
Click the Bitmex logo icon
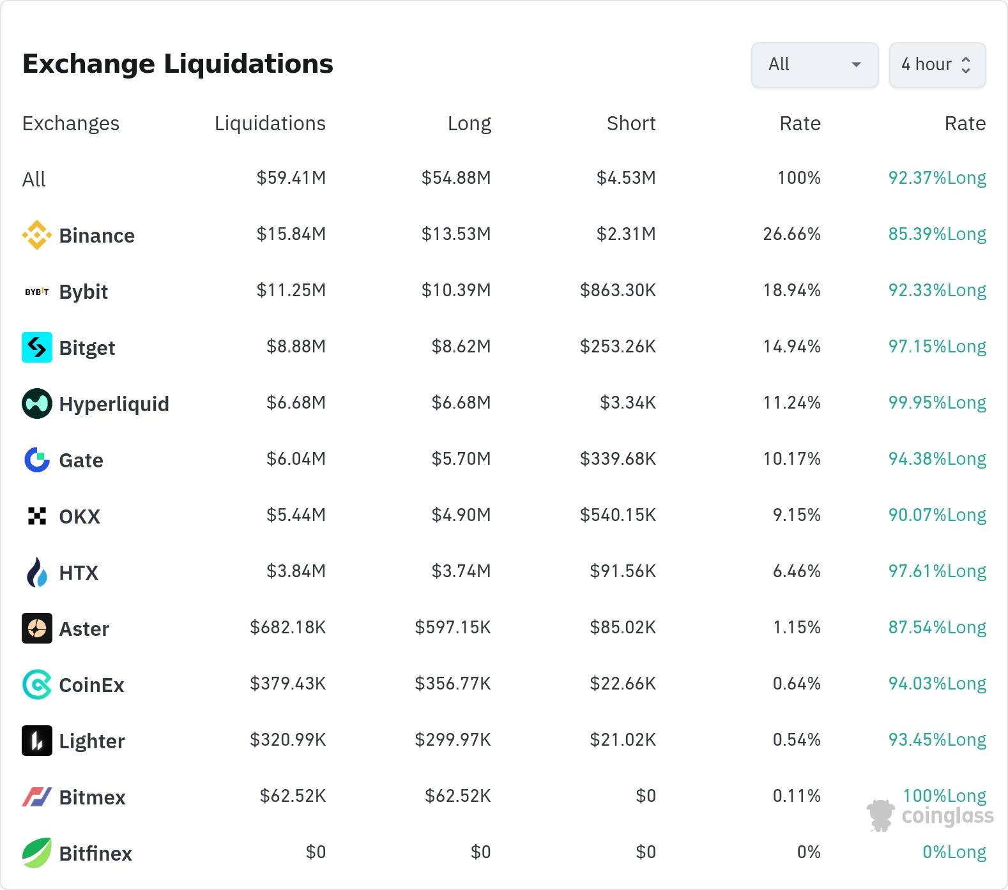[x=37, y=797]
